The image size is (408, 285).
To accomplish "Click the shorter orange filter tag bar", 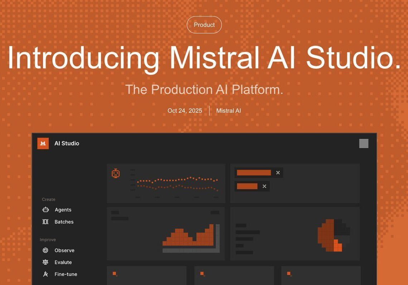I will pos(247,186).
